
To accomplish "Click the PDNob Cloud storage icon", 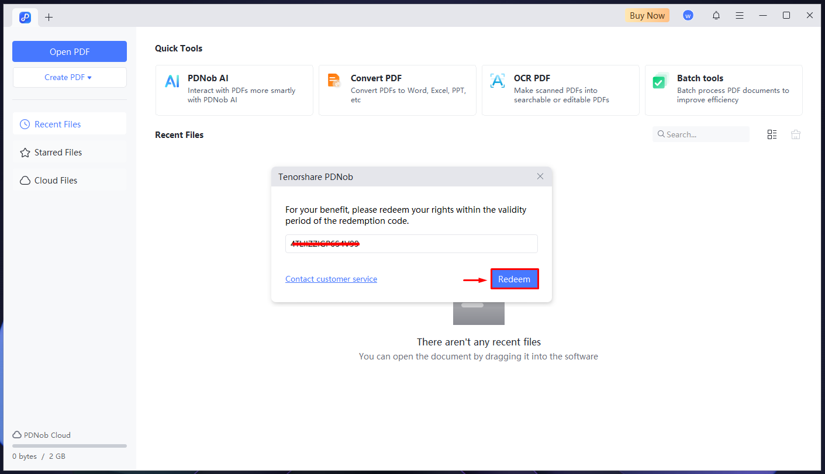I will pyautogui.click(x=17, y=435).
